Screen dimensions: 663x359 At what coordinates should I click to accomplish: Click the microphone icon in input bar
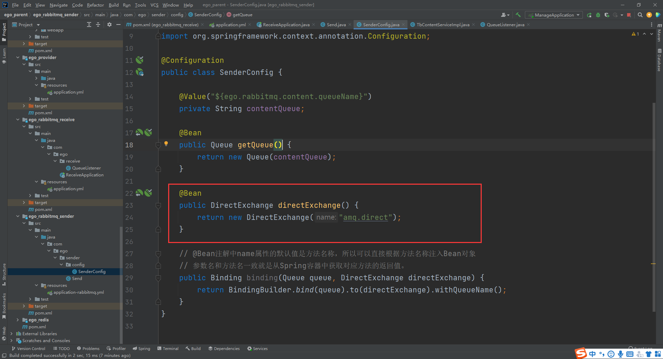click(621, 354)
